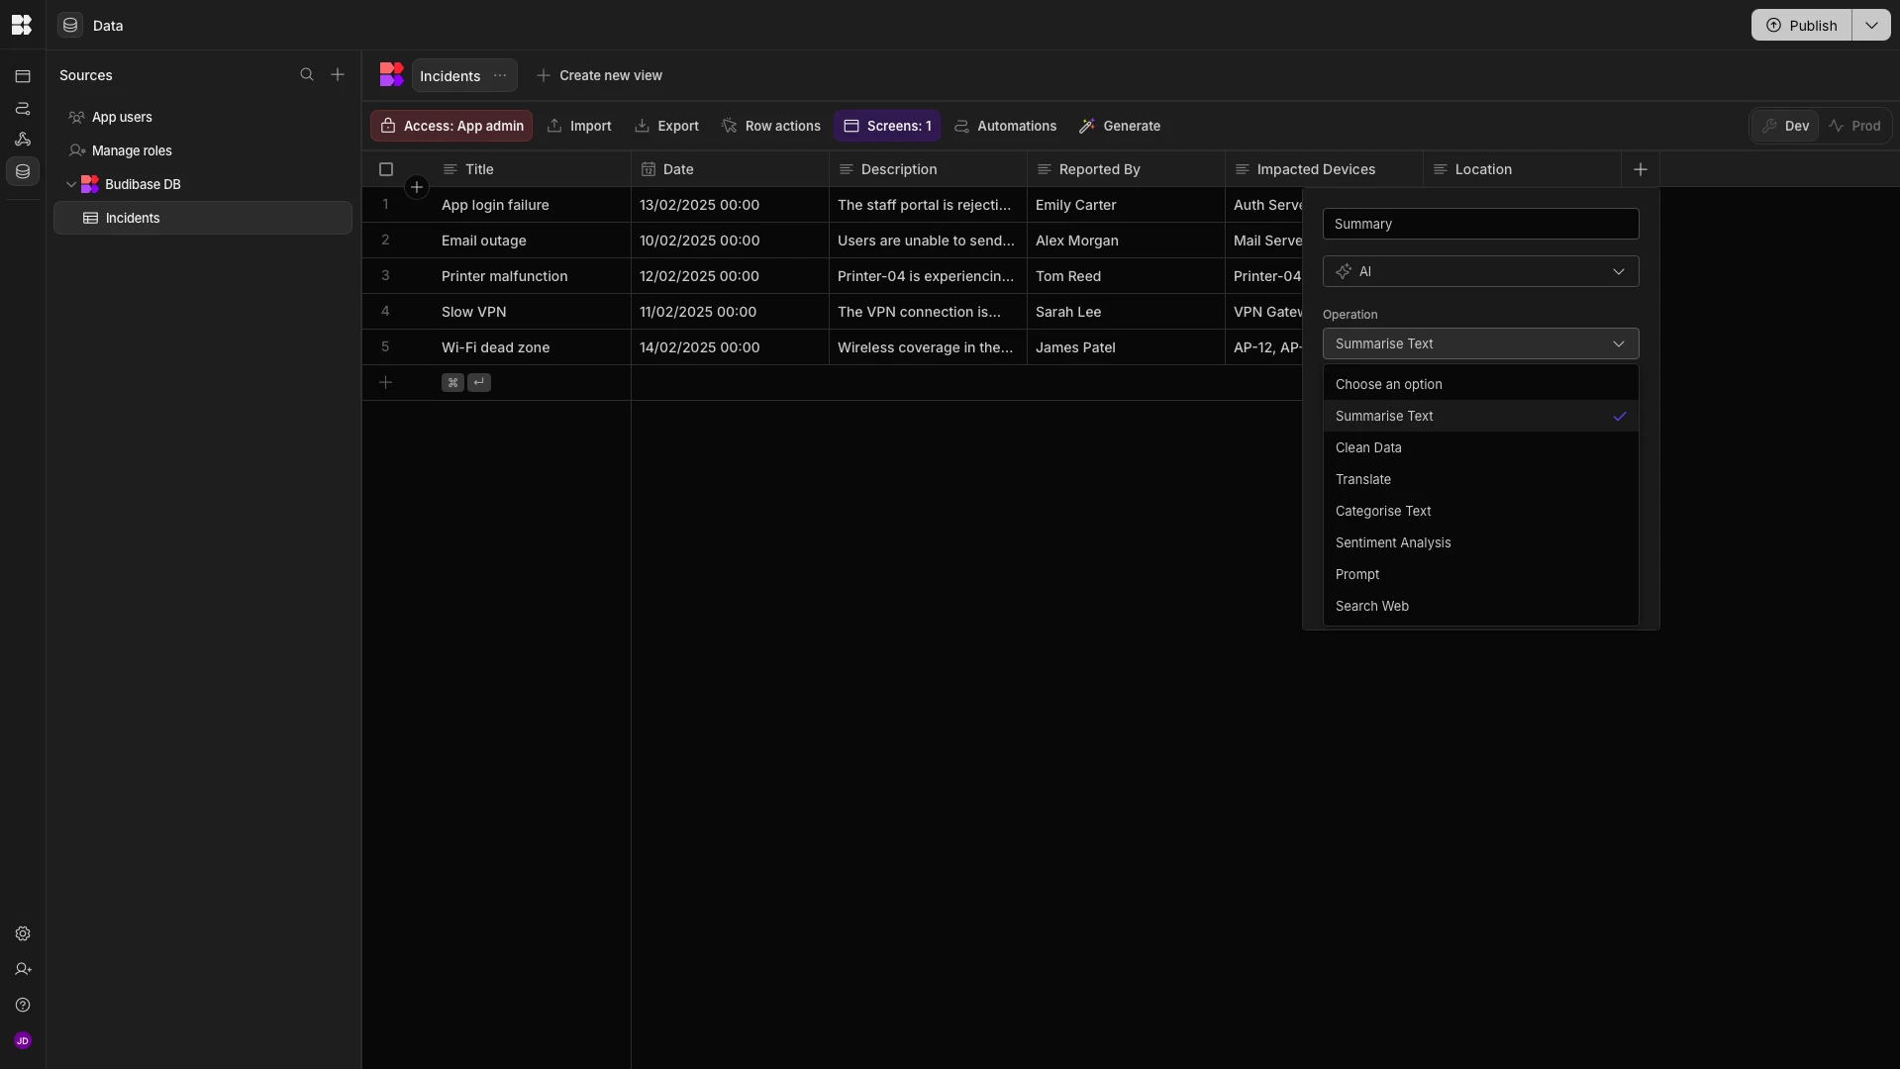Open the Data section database icon
Screen dimensions: 1900x1069
(23, 171)
